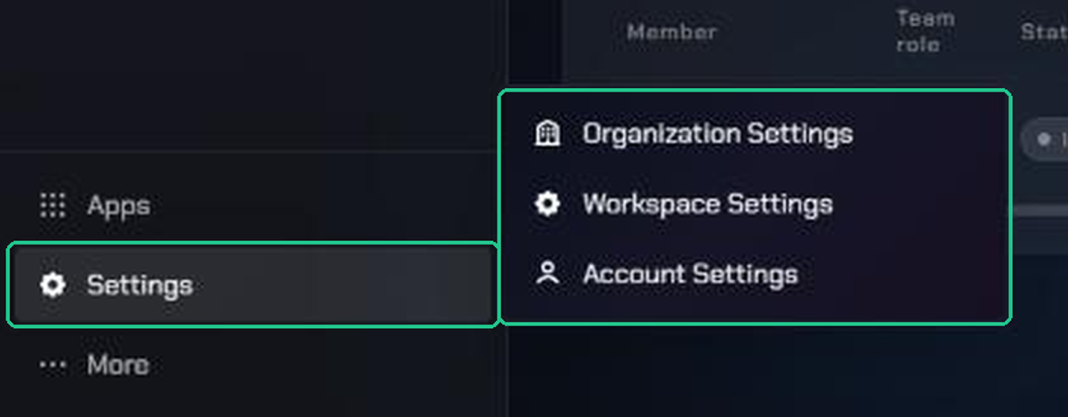Screen dimensions: 1068x417
Task: Click the Settings gear icon in sidebar
Action: (53, 285)
